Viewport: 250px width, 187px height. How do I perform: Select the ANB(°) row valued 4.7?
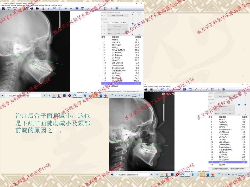228,119
